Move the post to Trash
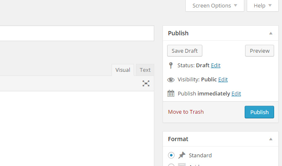 (x=186, y=112)
